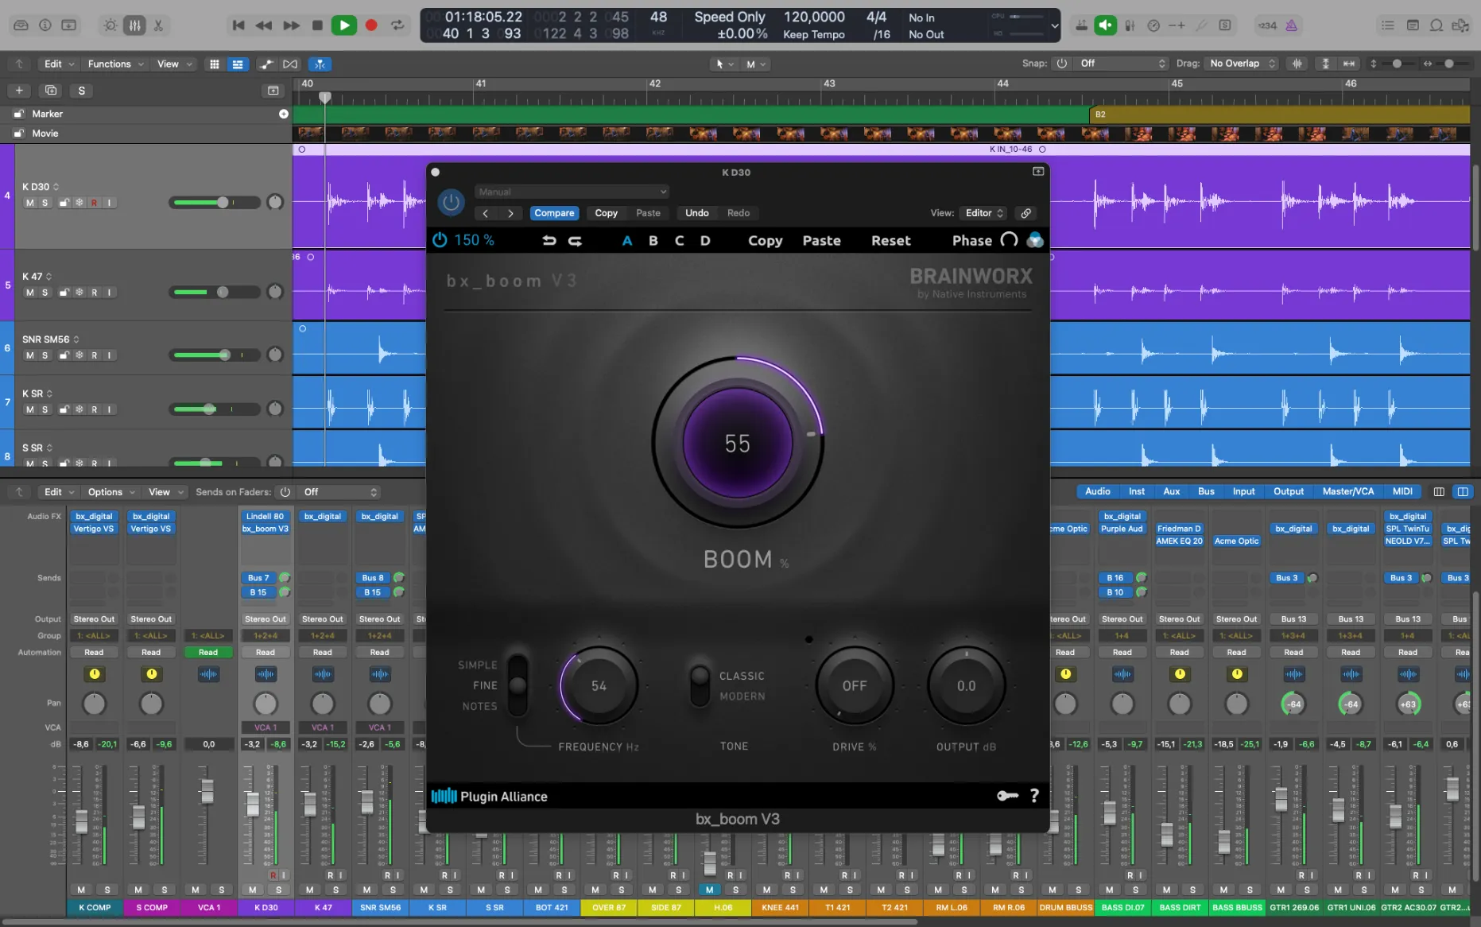Switch mixer filter to the Aux tab
Viewport: 1481px width, 927px height.
point(1171,491)
